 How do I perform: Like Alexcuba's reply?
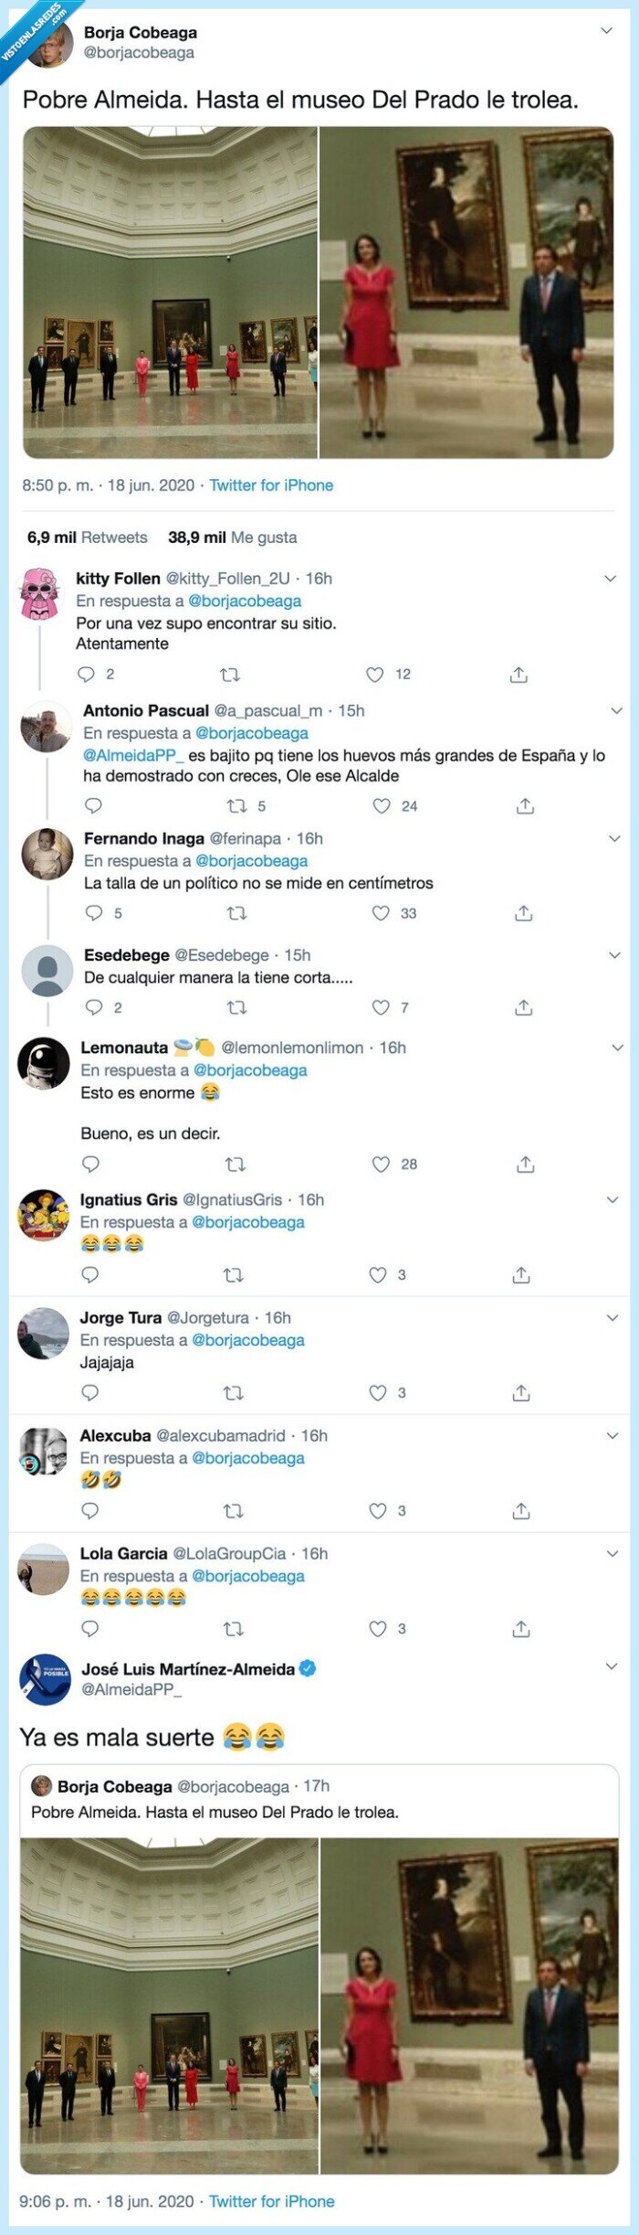pyautogui.click(x=377, y=1511)
